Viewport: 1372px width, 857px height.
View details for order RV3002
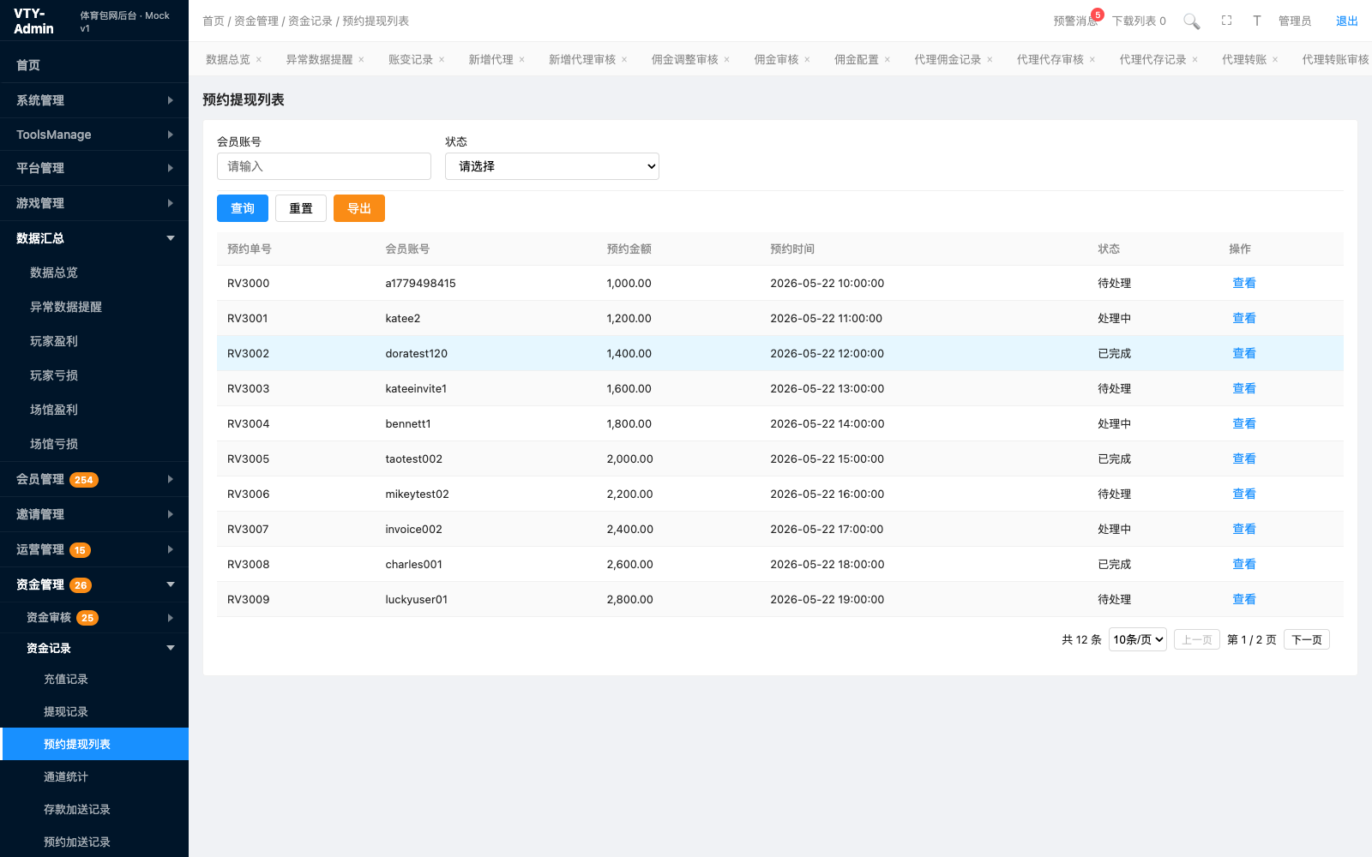(x=1244, y=353)
